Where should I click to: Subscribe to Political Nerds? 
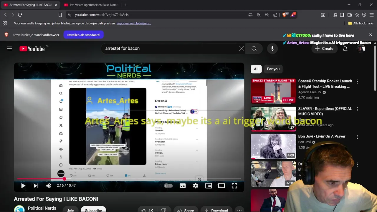point(93,209)
